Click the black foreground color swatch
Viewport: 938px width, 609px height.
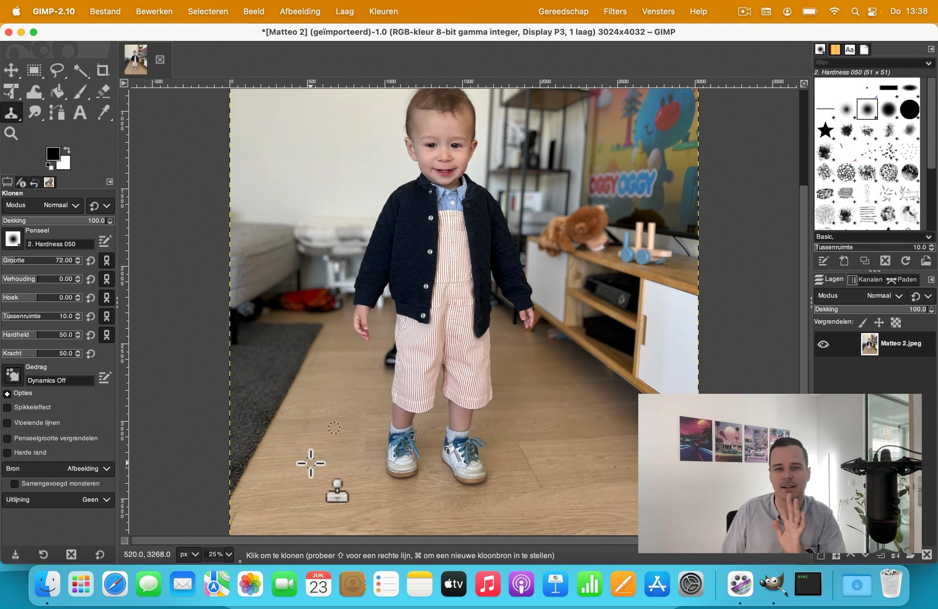52,154
